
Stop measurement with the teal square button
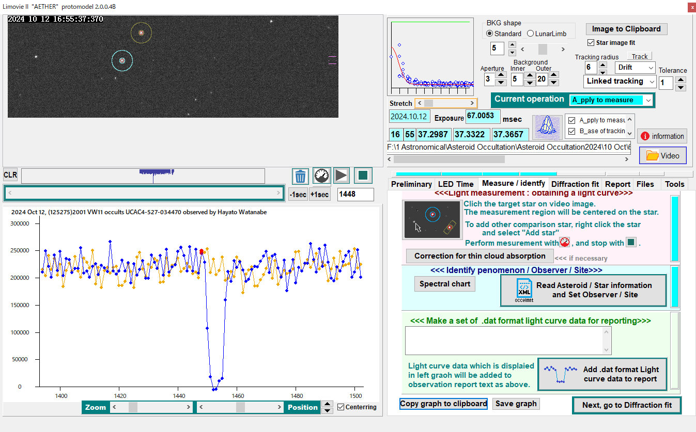[363, 176]
